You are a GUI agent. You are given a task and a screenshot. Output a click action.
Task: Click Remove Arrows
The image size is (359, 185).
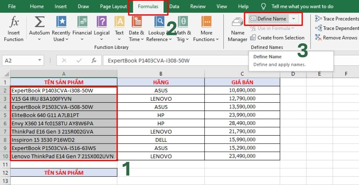click(x=336, y=37)
